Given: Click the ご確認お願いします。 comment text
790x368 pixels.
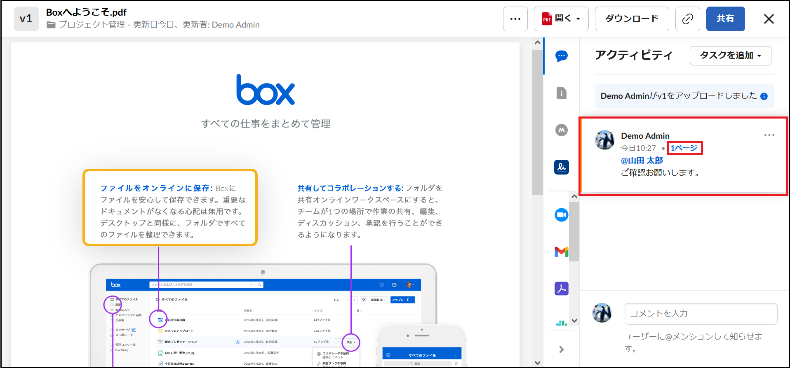Looking at the screenshot, I should coord(661,173).
